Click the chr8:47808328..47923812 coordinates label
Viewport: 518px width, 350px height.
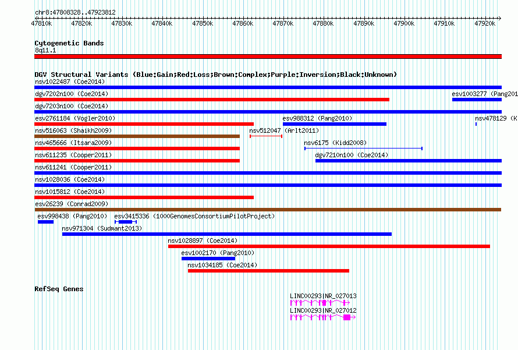coord(75,12)
